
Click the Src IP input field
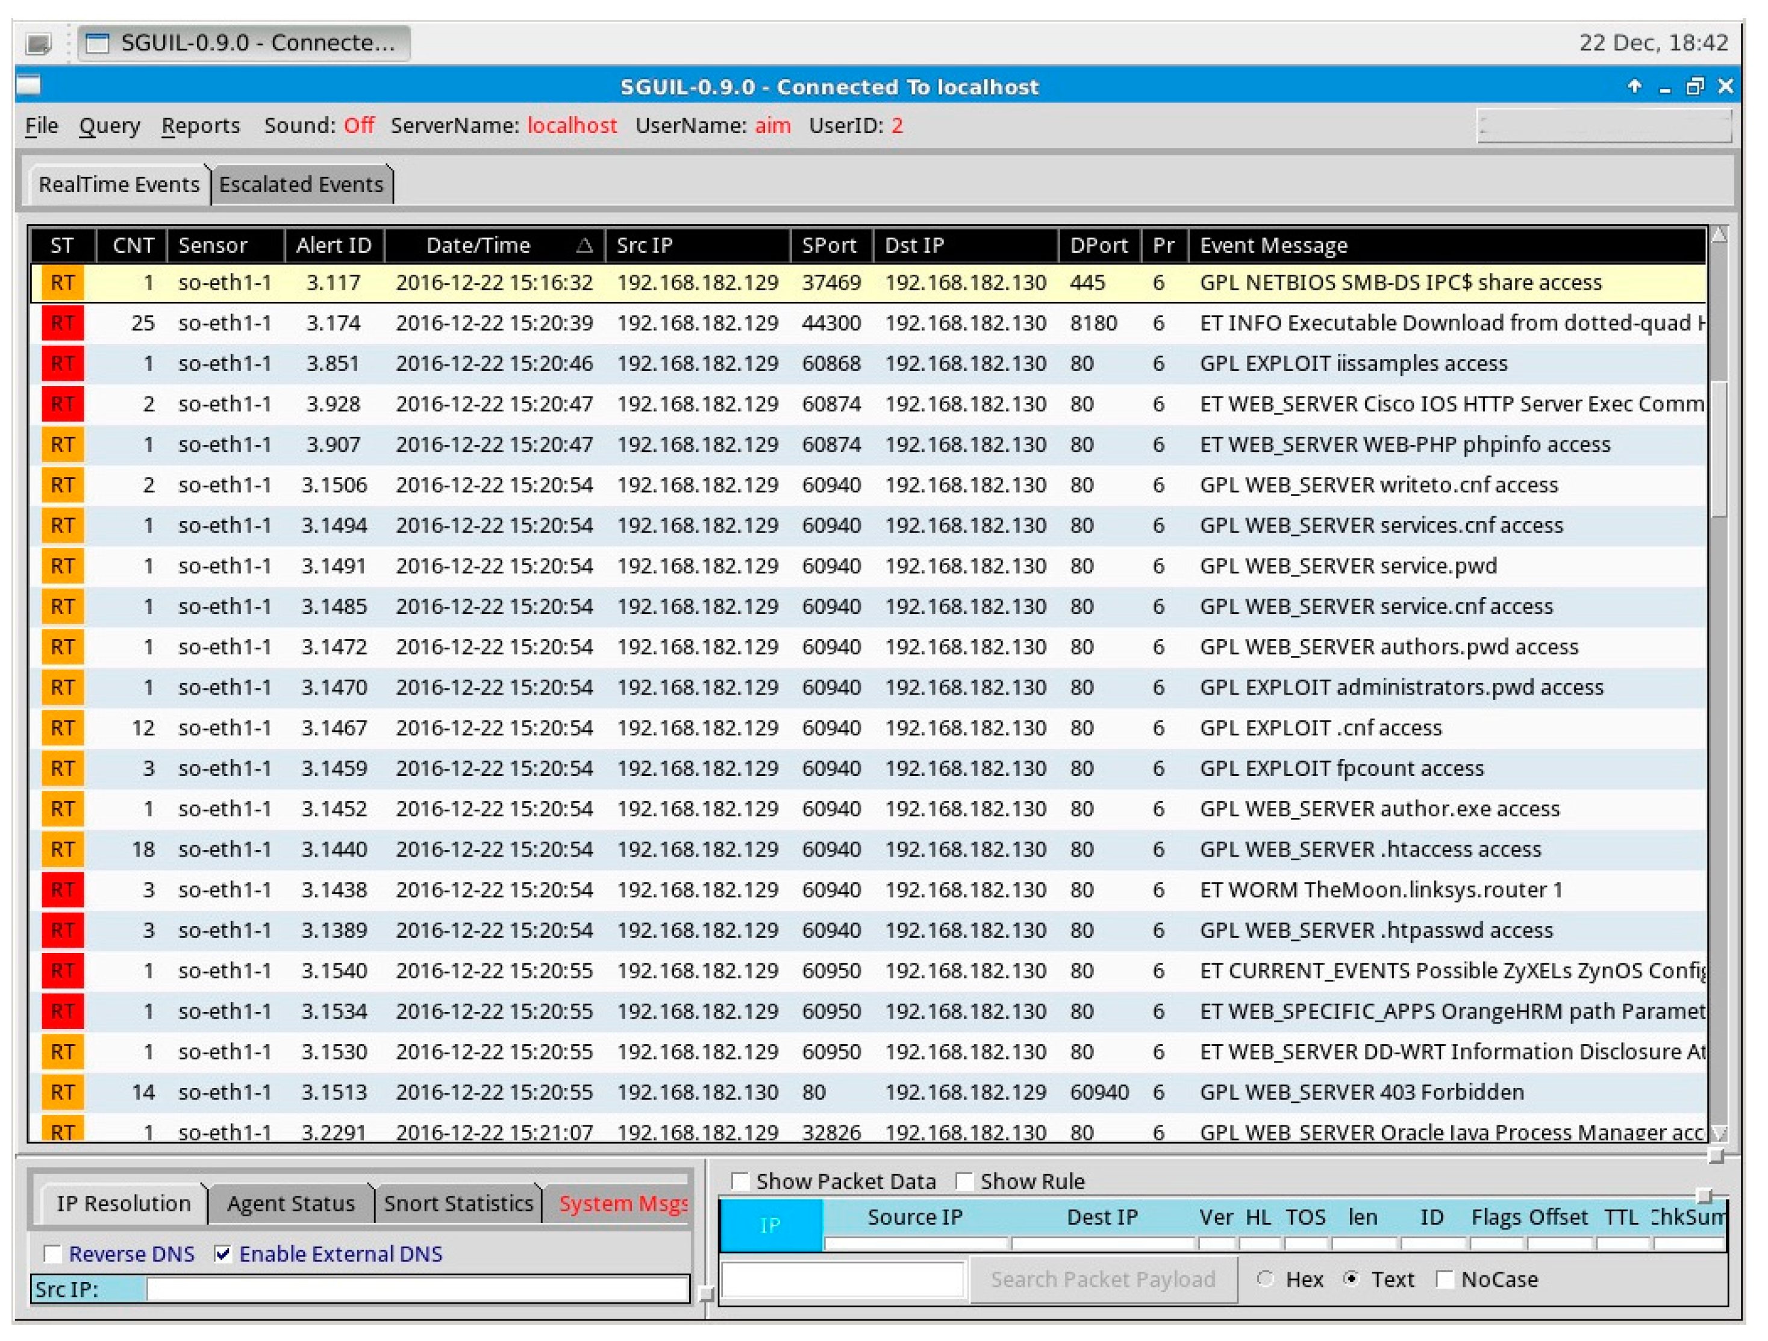point(417,1289)
